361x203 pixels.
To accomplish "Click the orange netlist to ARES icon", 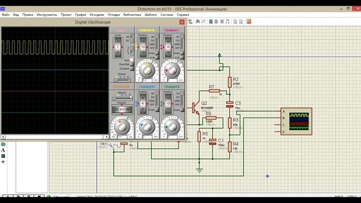I will pyautogui.click(x=249, y=21).
